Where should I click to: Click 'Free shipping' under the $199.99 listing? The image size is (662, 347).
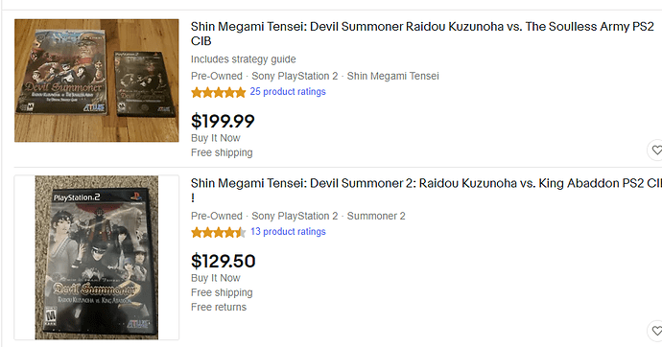222,152
